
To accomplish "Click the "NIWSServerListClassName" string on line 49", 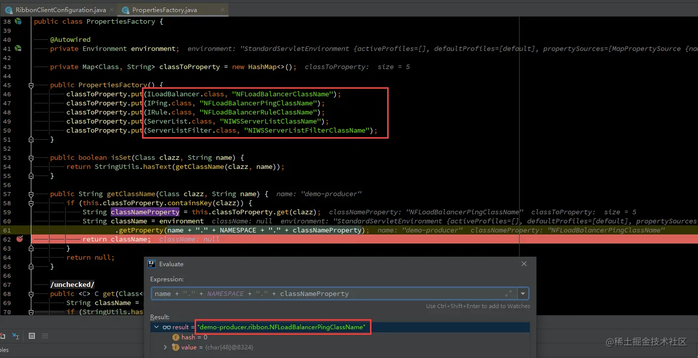I will [x=271, y=121].
